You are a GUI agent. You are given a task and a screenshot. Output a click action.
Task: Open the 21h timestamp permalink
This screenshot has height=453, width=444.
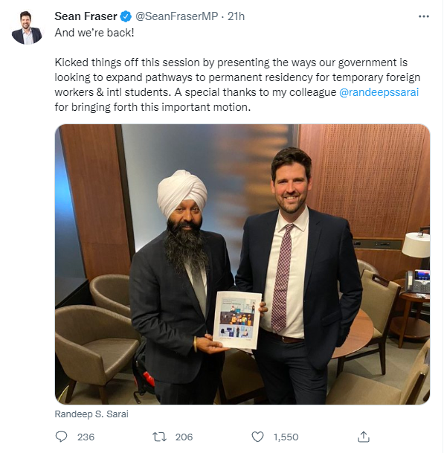pos(236,16)
